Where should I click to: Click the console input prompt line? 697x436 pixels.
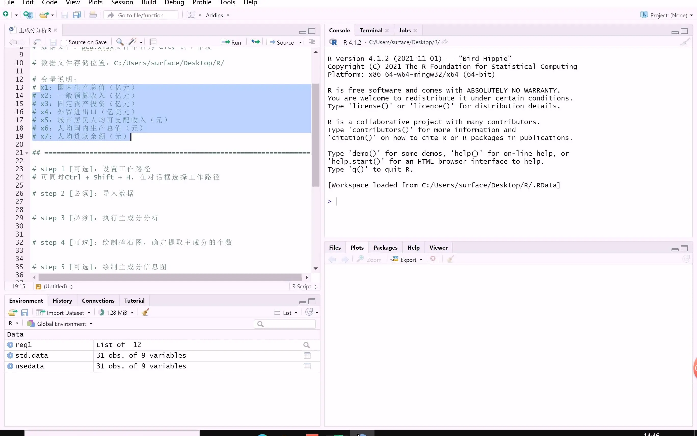(x=508, y=201)
